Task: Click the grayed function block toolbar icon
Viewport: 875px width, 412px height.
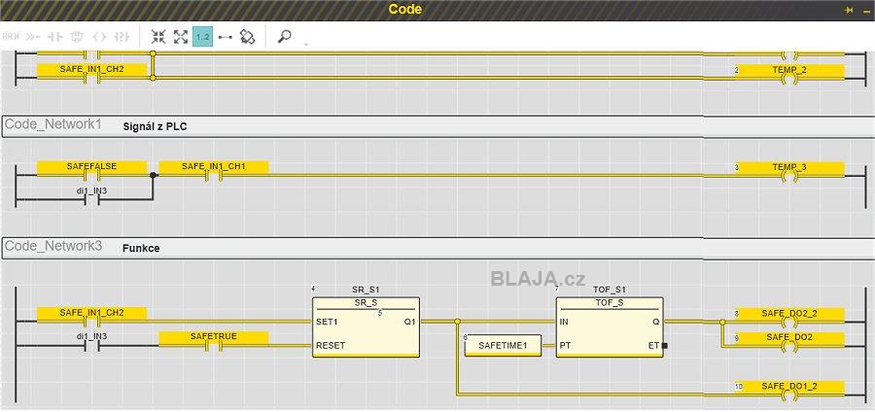Action: [77, 37]
